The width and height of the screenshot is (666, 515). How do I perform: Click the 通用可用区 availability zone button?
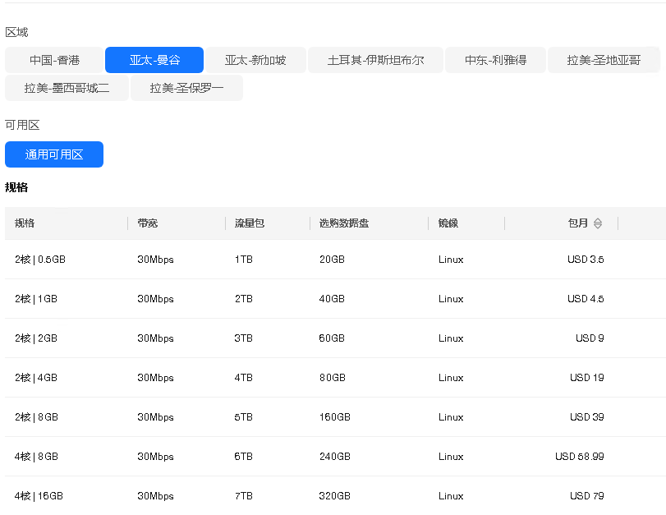pos(54,154)
